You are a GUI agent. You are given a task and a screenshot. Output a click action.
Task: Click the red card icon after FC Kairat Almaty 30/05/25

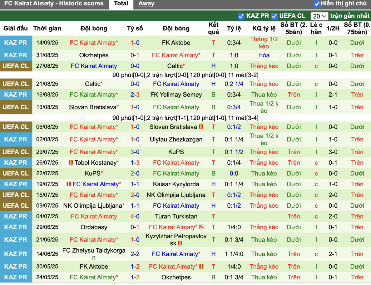point(201,266)
